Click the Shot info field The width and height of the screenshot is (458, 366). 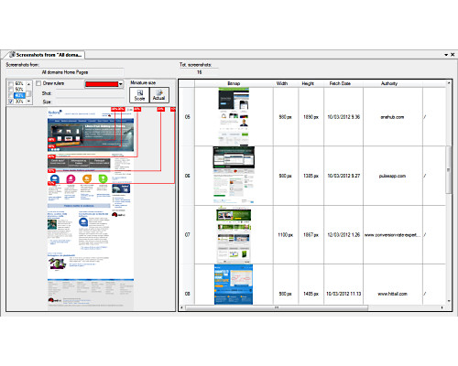tap(90, 93)
